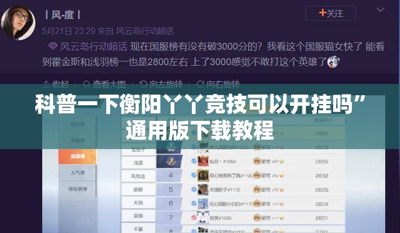Click the blue gender icon in the 2855 row
400x233 pixels.
coord(194,161)
